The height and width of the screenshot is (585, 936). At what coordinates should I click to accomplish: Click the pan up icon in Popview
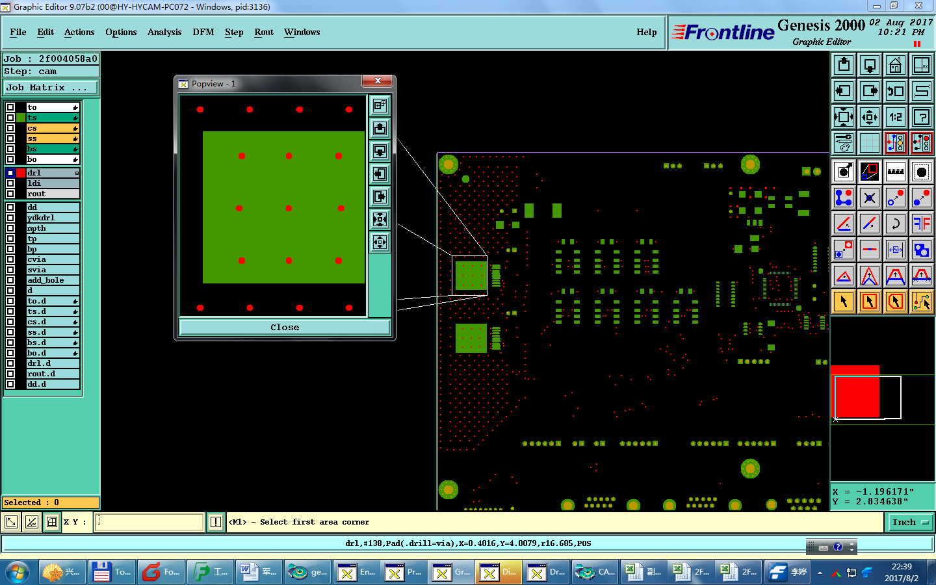point(380,128)
